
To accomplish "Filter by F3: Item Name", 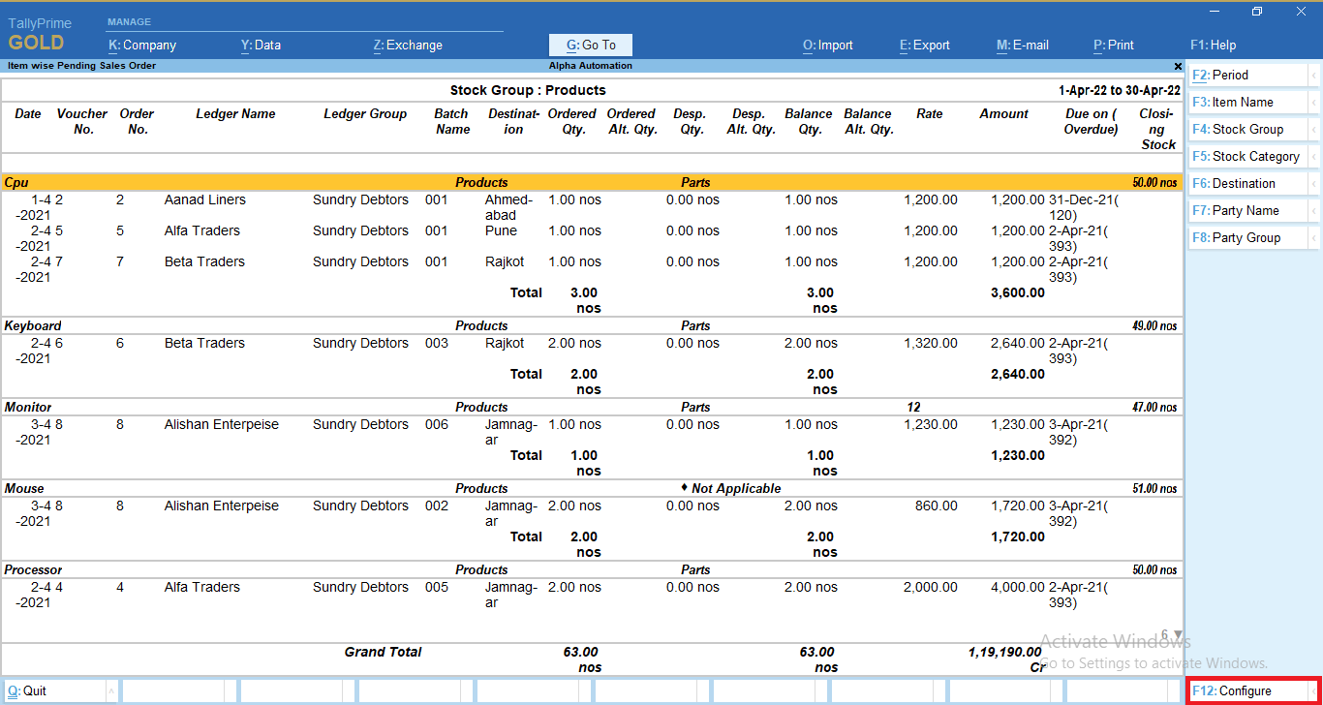I will 1249,102.
